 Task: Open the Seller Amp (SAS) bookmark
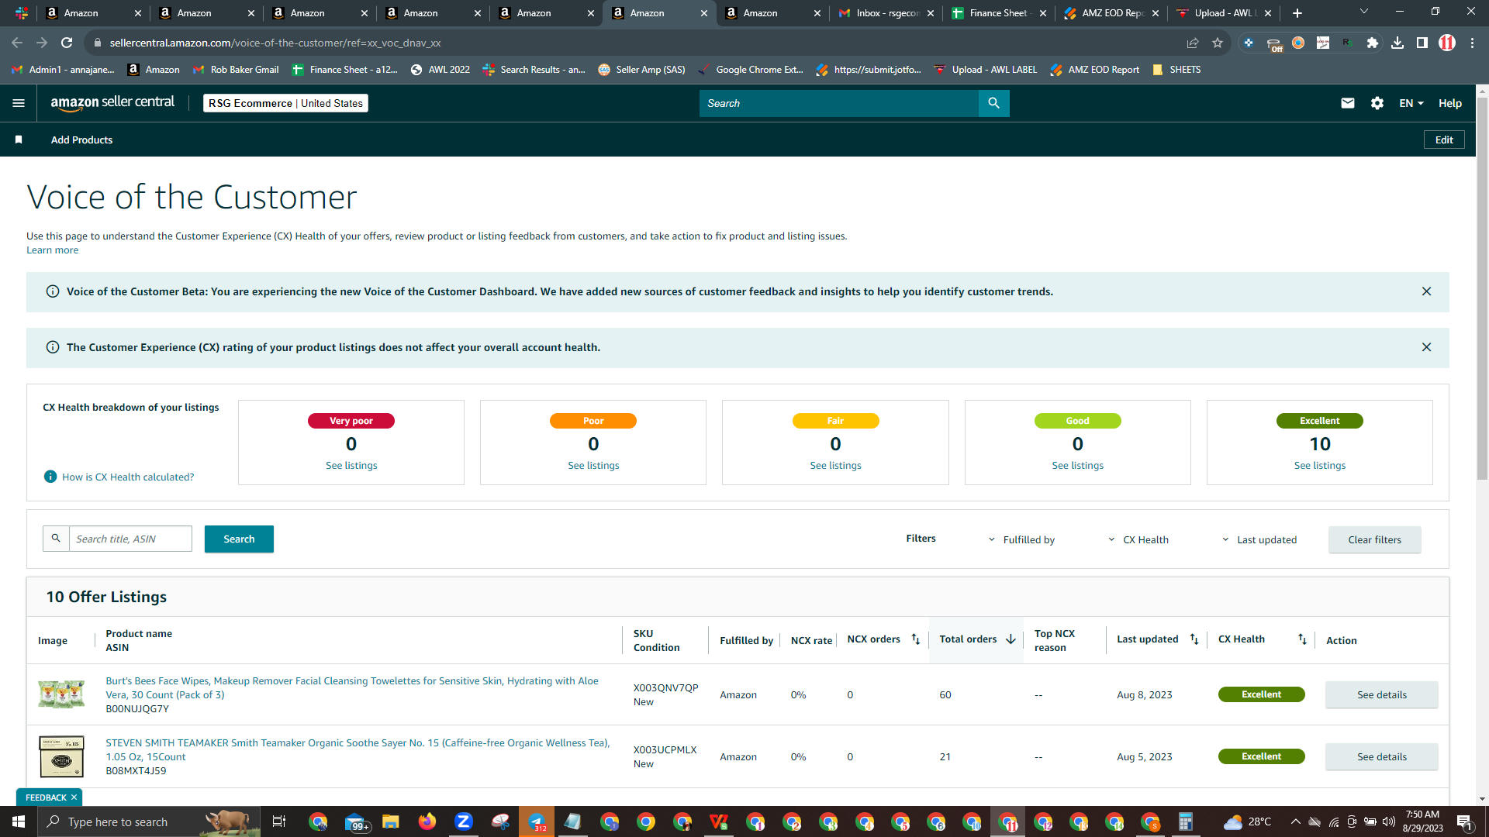coord(641,70)
